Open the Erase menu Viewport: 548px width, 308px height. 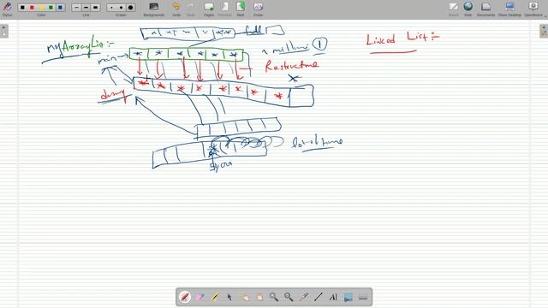click(258, 9)
